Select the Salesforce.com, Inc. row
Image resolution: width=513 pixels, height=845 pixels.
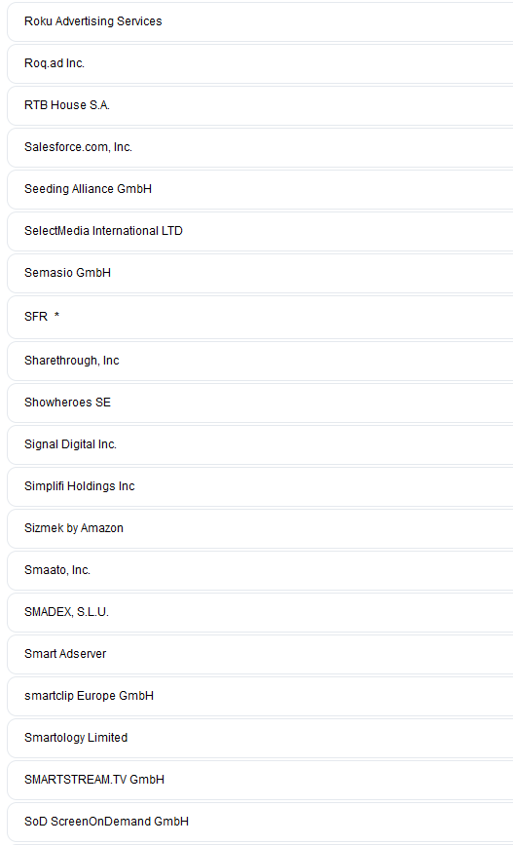pos(260,148)
